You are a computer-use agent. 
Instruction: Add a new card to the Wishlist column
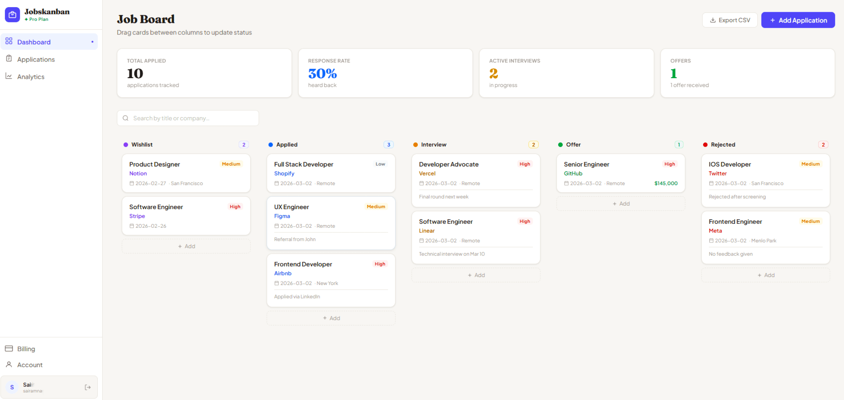[x=186, y=246]
